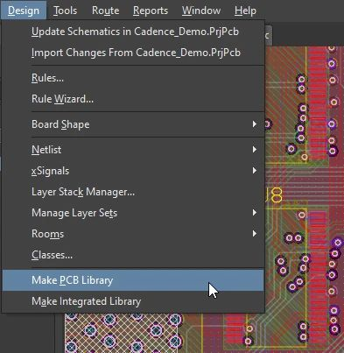Open the Rules... dialog entry
Viewport: 344px width, 353px height.
tap(133, 78)
